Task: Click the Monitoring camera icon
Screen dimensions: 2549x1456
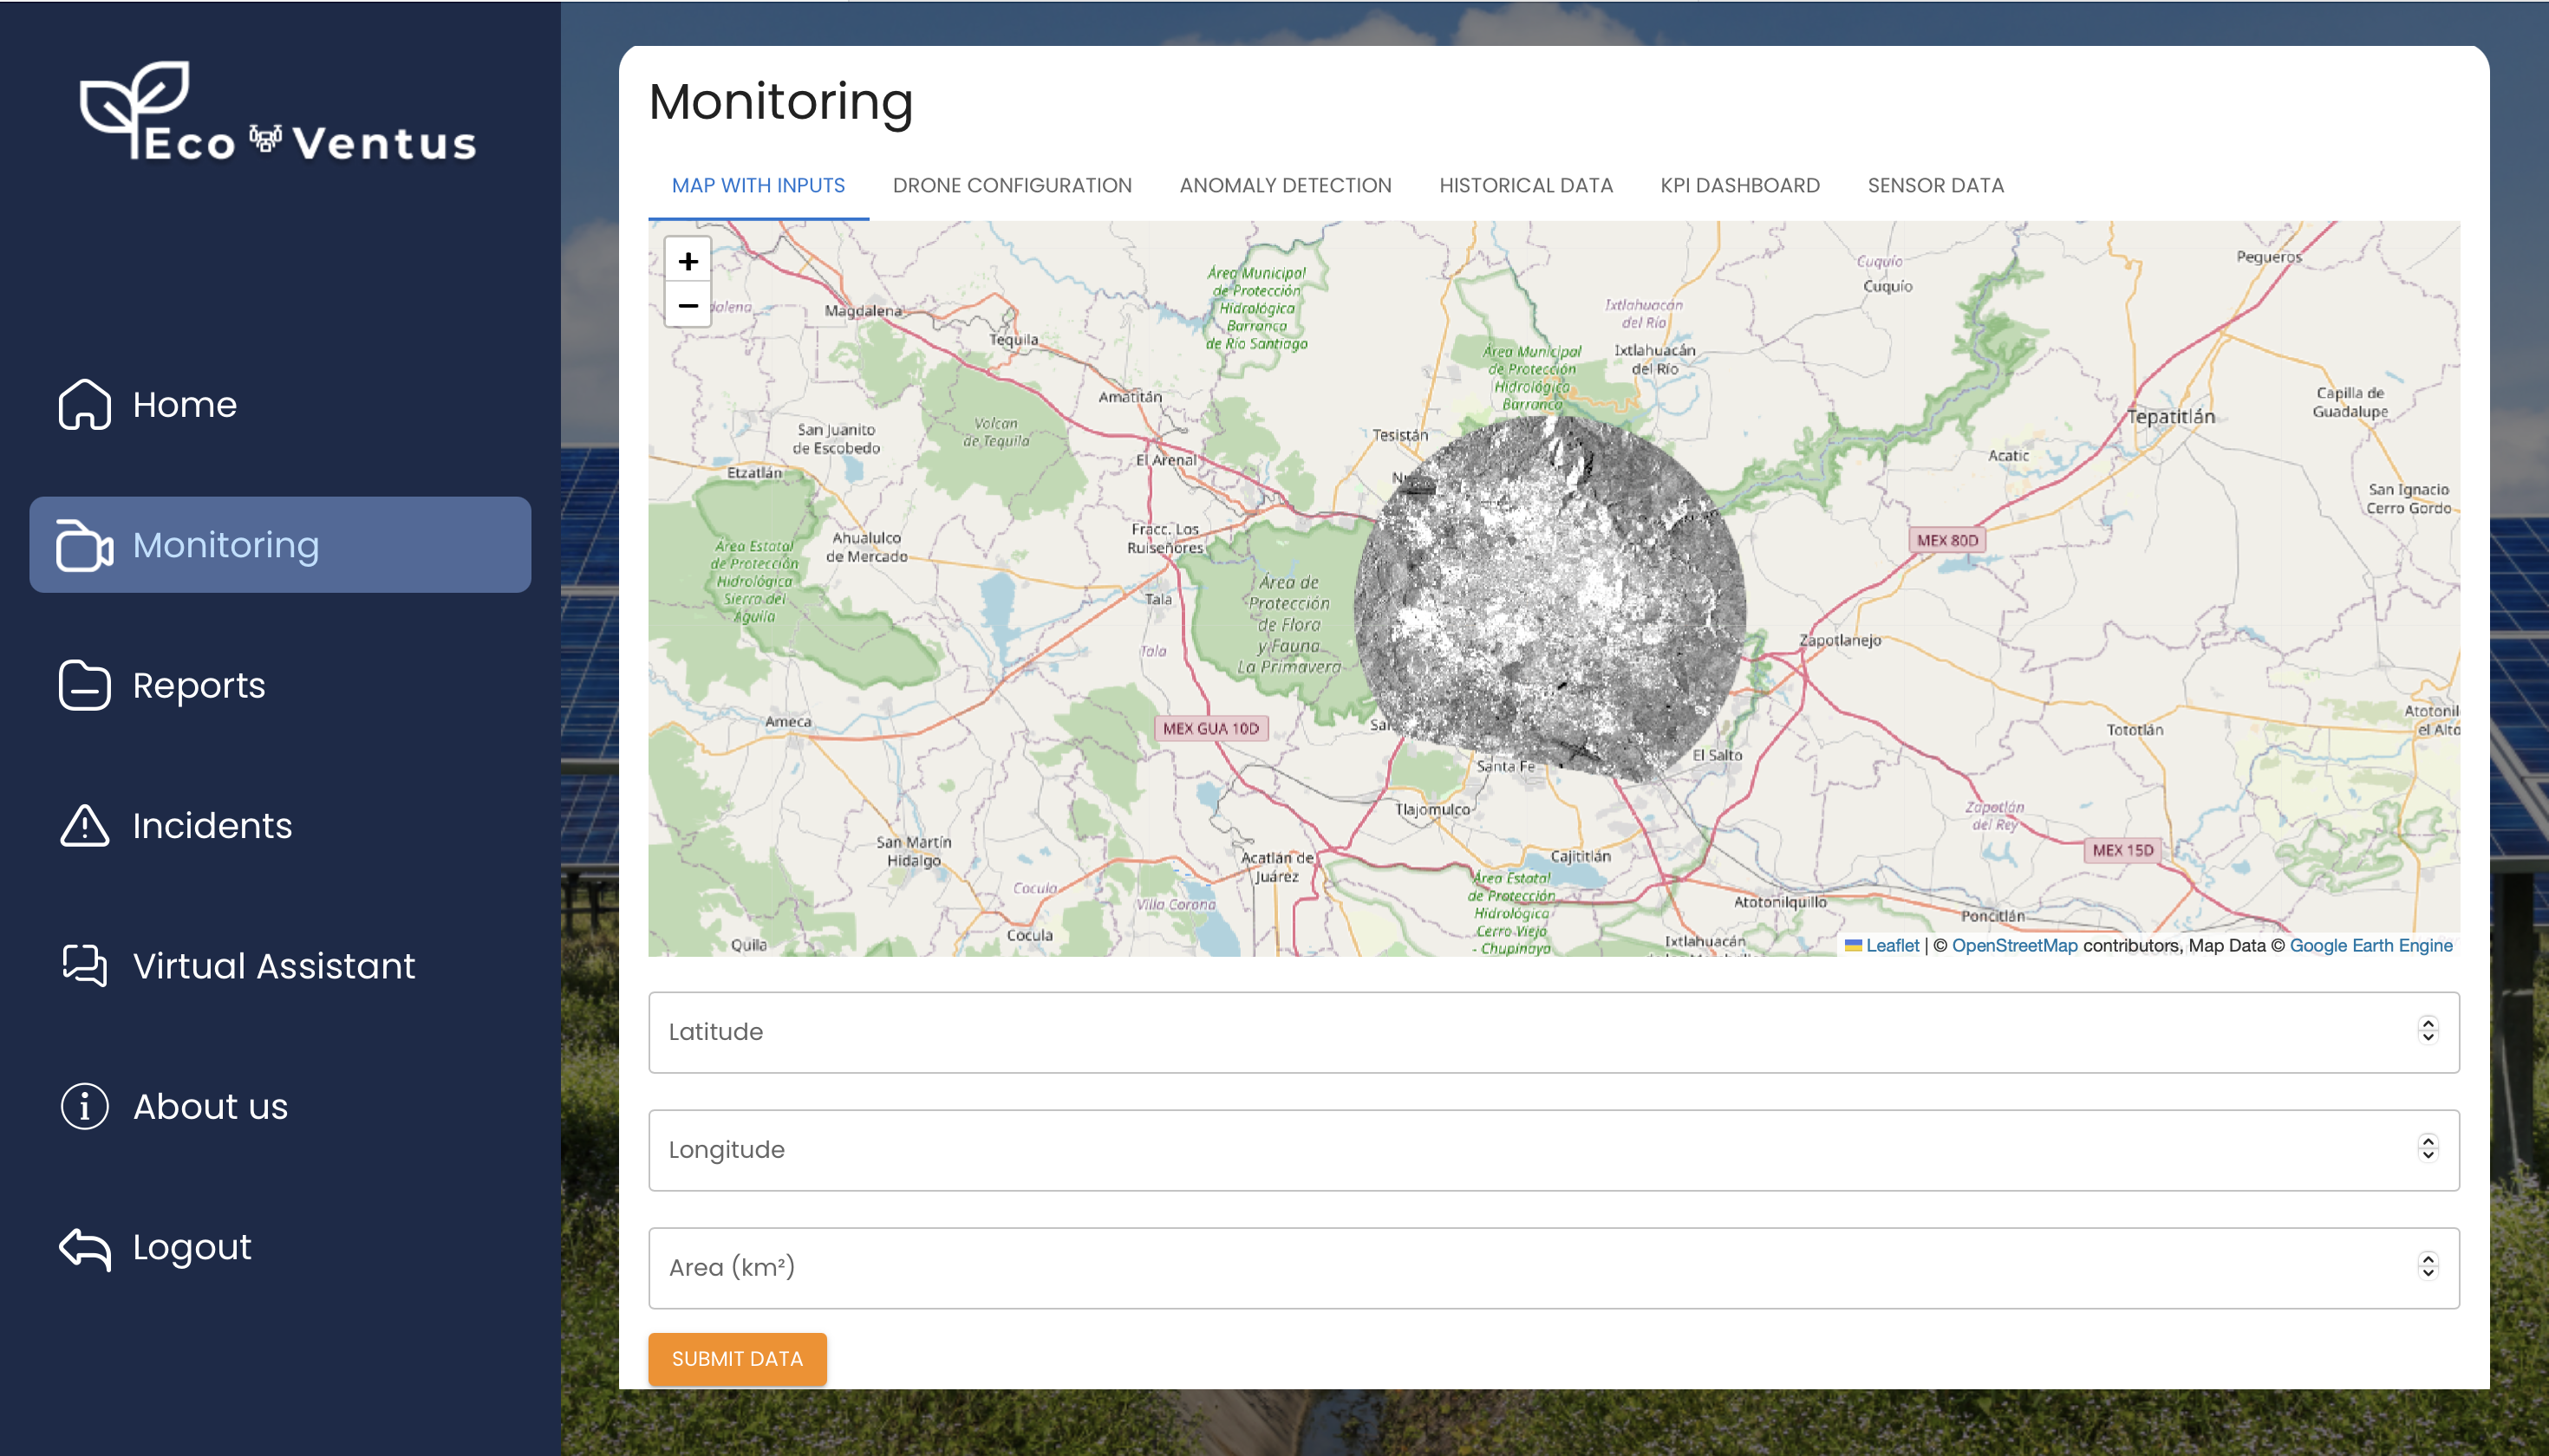Action: [83, 545]
